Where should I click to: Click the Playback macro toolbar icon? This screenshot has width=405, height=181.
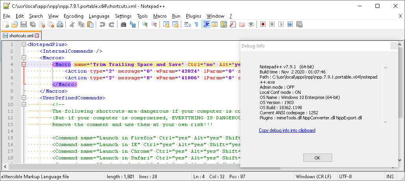point(281,24)
